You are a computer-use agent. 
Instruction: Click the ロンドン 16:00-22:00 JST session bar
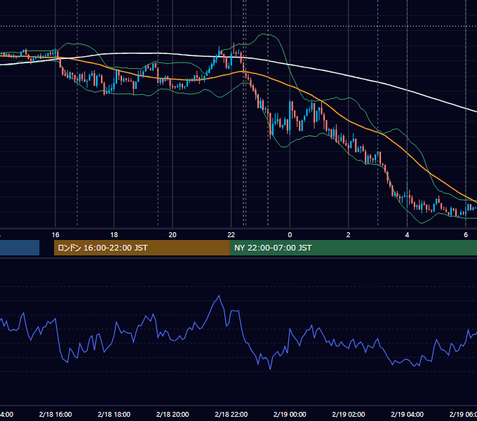pyautogui.click(x=142, y=248)
